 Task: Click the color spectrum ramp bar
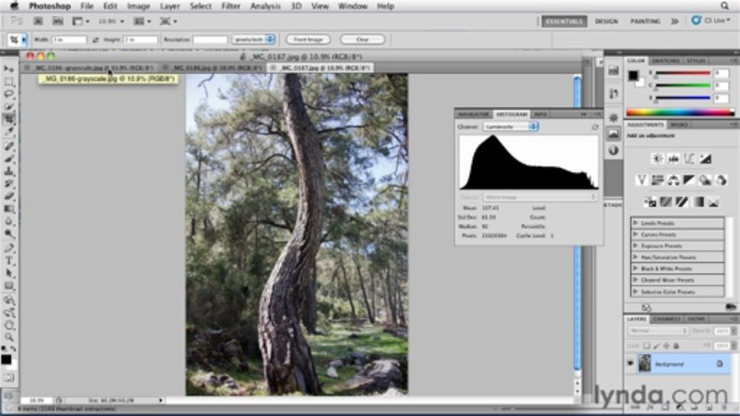(x=680, y=113)
